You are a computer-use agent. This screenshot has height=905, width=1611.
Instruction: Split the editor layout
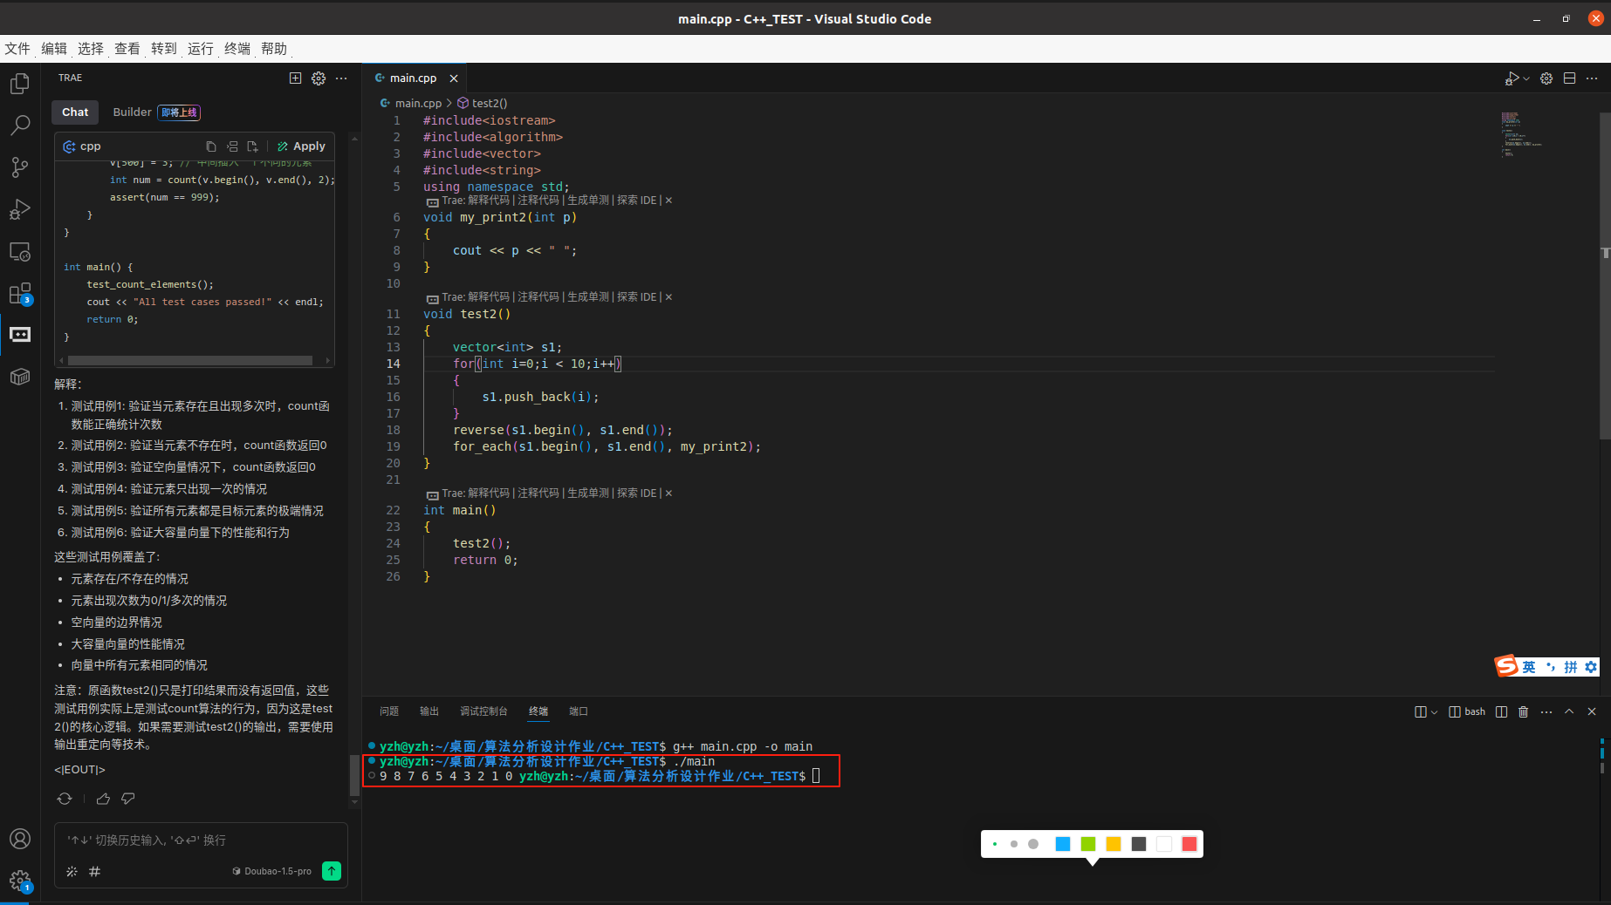point(1569,78)
